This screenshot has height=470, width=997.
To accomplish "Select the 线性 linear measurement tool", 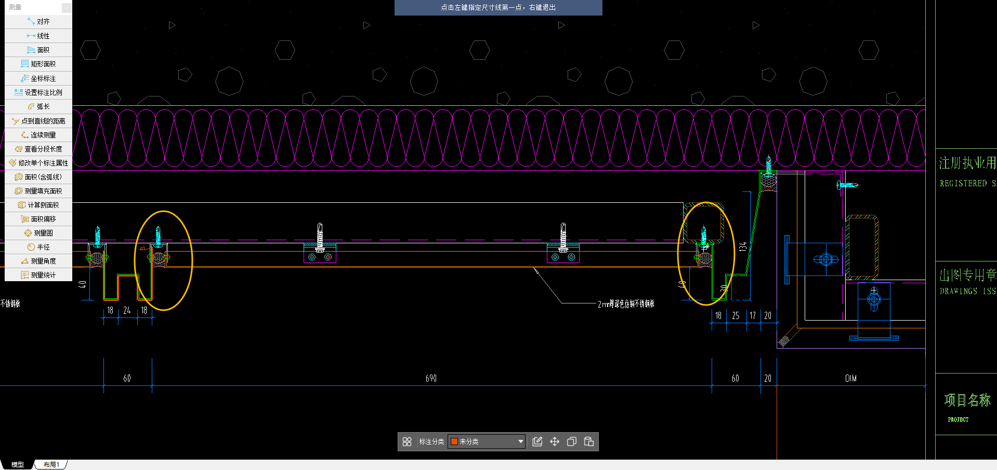I will click(x=38, y=36).
